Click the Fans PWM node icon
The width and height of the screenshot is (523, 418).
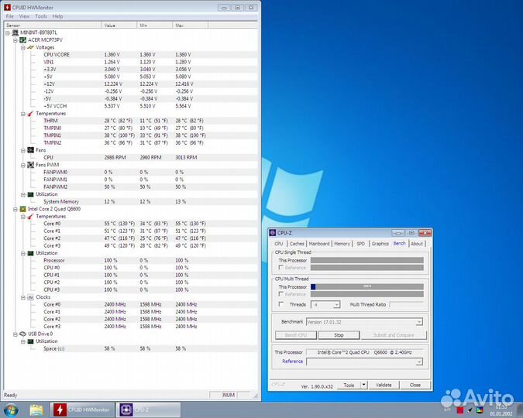coord(31,165)
